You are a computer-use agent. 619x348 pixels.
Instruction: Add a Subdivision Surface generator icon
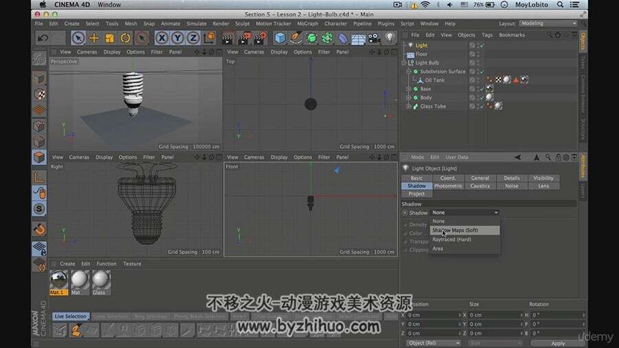pos(312,38)
